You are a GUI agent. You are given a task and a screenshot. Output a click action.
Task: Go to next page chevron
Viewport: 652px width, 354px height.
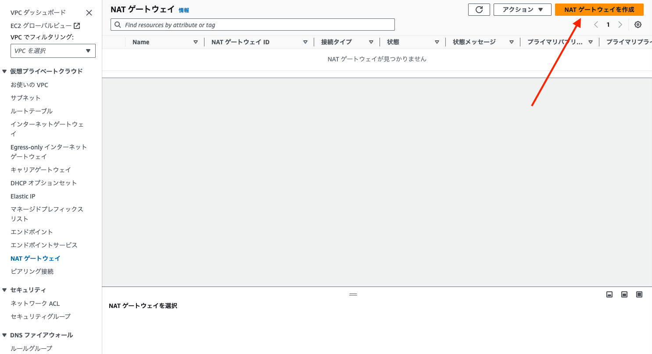point(620,25)
